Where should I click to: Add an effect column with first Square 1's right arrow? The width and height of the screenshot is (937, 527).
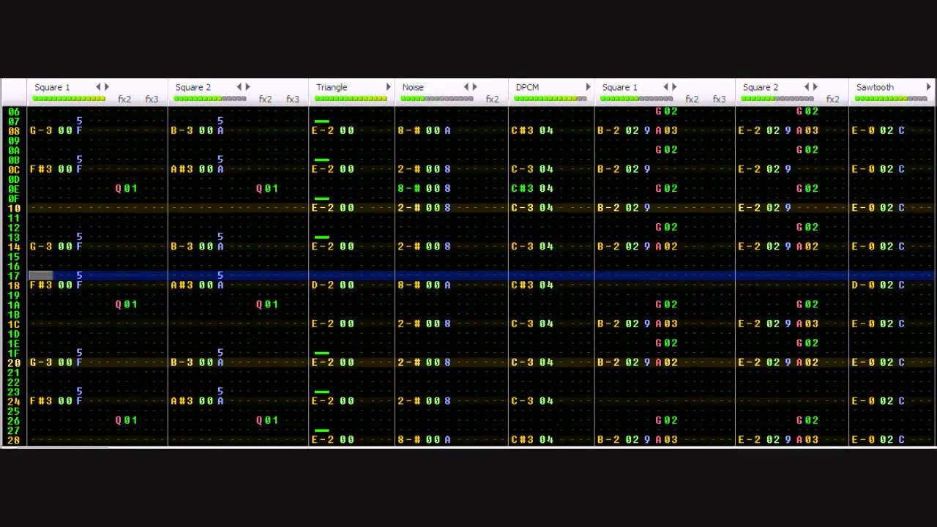coord(107,87)
